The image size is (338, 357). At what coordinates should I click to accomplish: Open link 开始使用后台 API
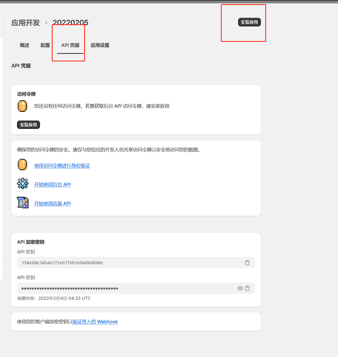tap(53, 185)
